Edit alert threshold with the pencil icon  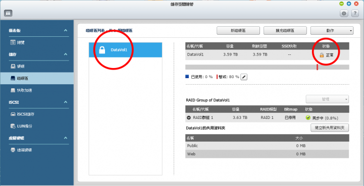click(x=244, y=77)
